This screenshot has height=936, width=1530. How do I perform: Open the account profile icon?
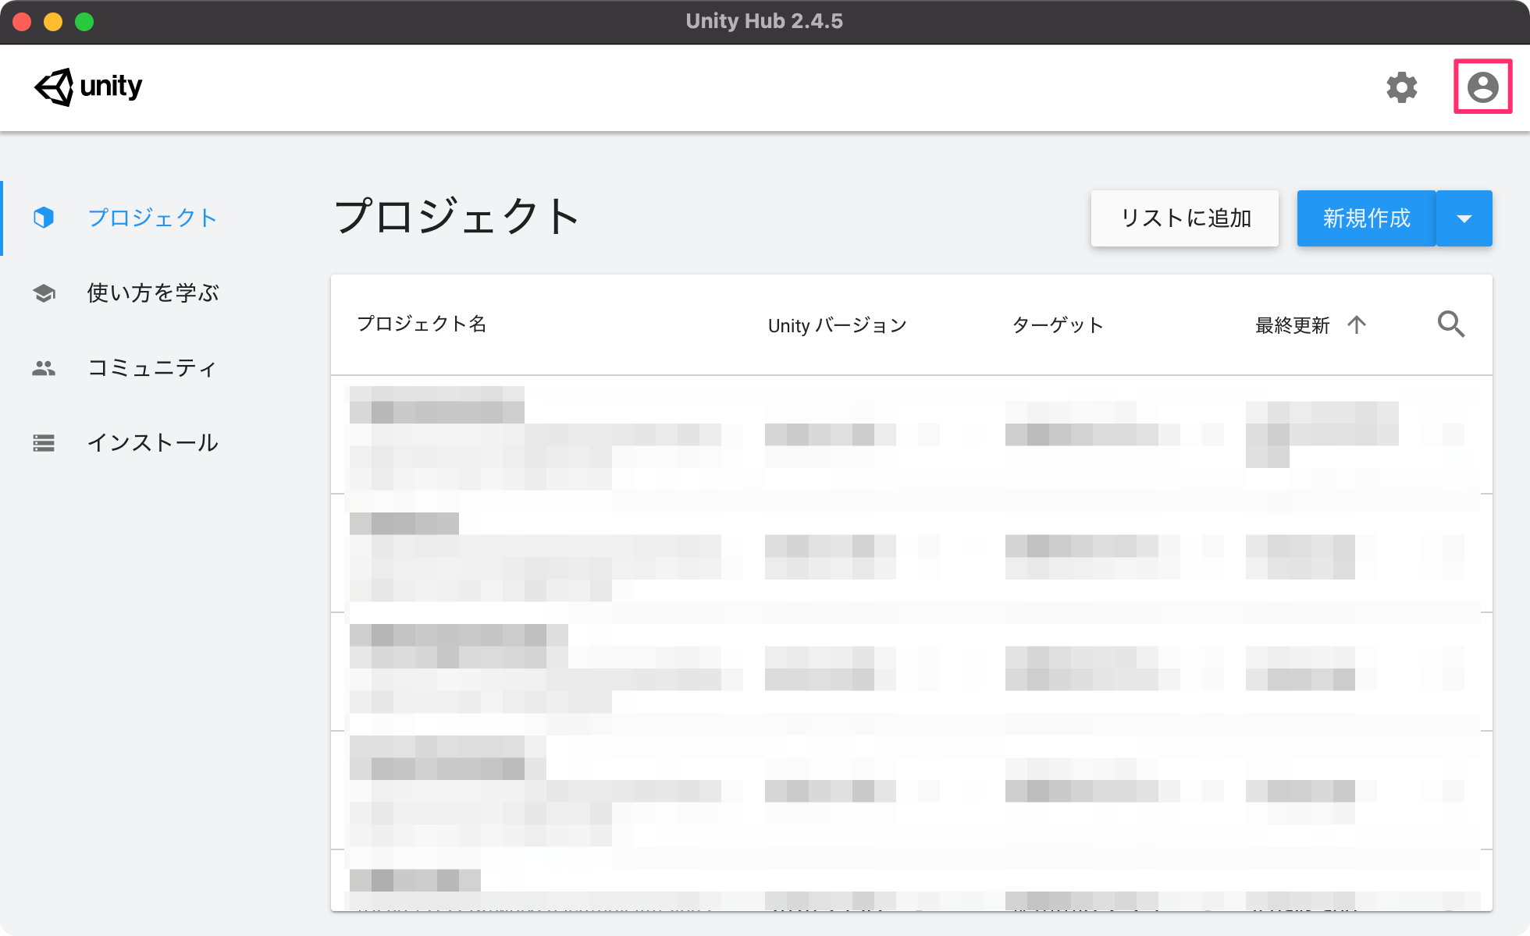point(1482,87)
